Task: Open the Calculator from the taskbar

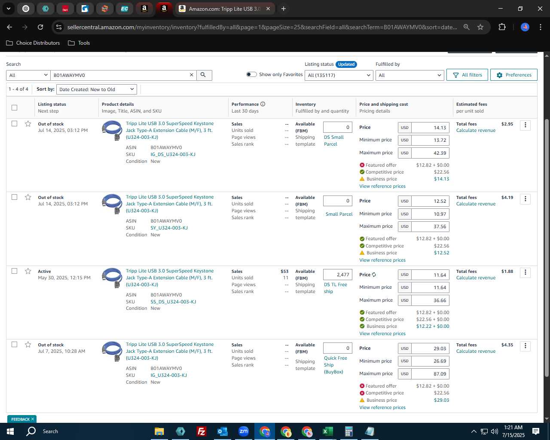Action: (x=348, y=431)
